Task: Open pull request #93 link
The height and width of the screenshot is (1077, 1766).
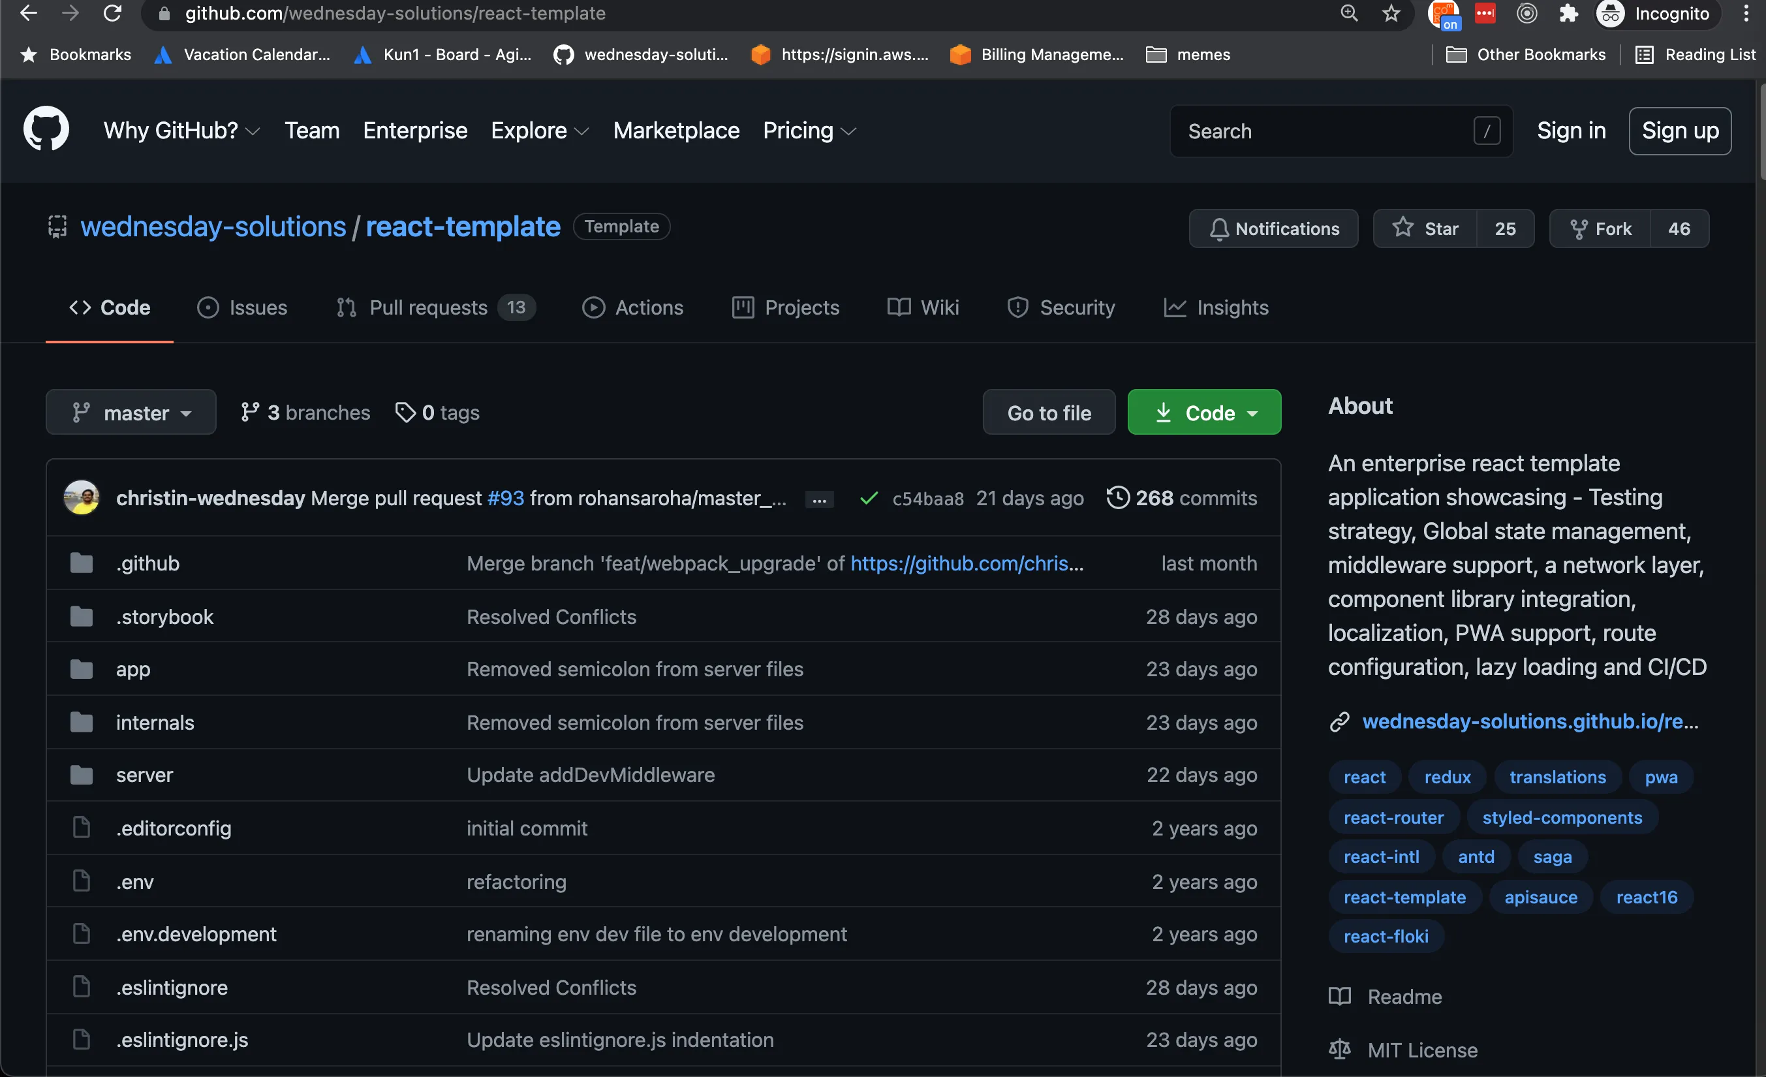Action: [505, 497]
